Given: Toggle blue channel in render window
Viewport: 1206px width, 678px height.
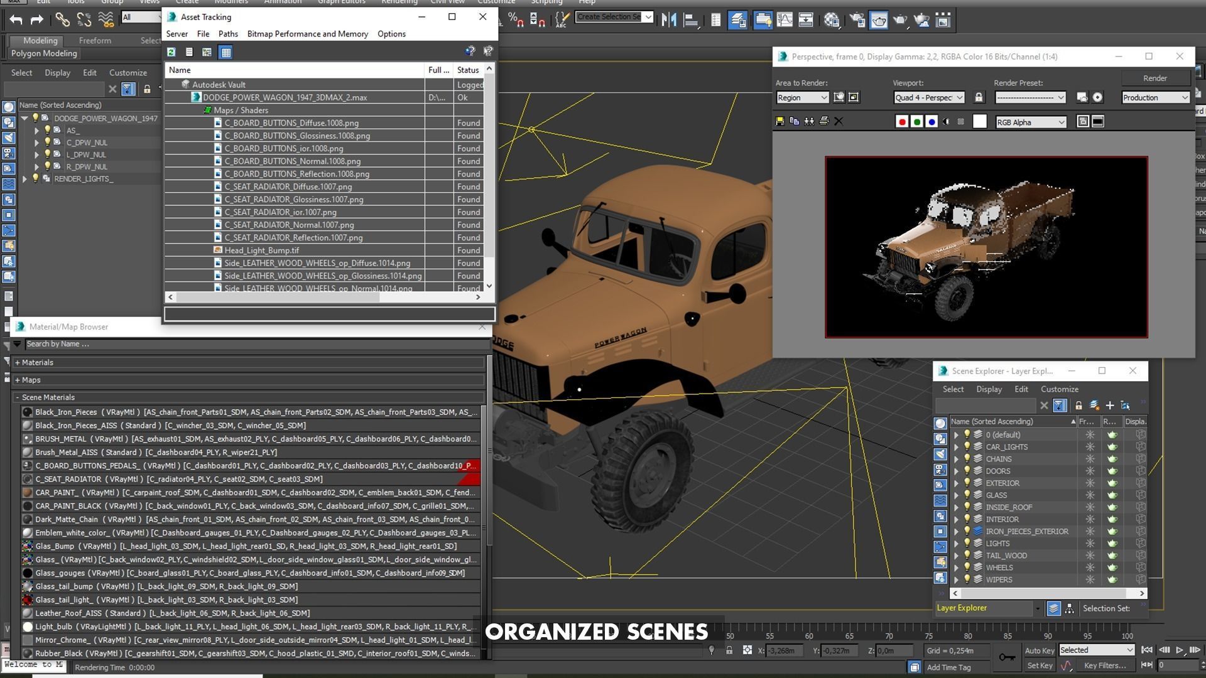Looking at the screenshot, I should (x=932, y=122).
